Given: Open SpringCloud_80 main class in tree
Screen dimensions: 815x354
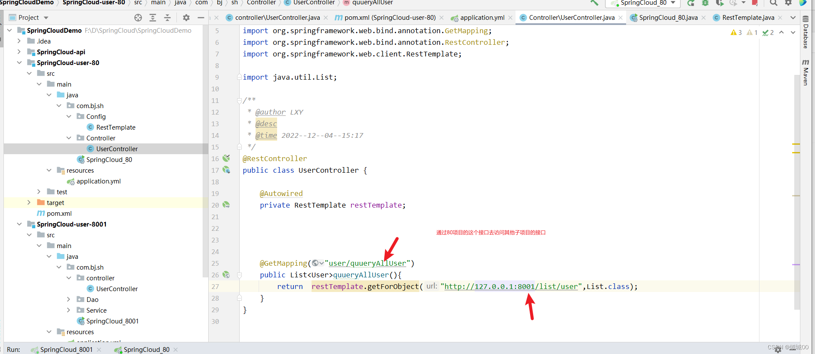Looking at the screenshot, I should (109, 159).
